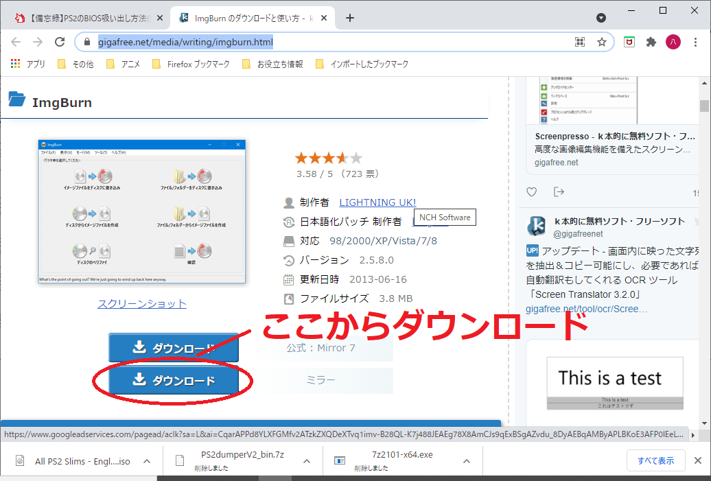
Task: Click the star rating widget
Action: (329, 158)
